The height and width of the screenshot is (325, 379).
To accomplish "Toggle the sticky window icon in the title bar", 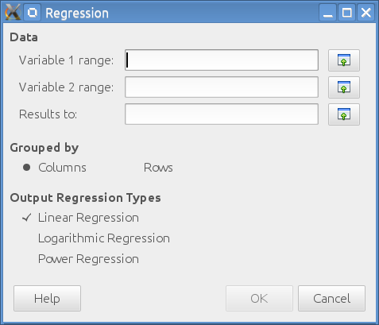I will tap(33, 13).
